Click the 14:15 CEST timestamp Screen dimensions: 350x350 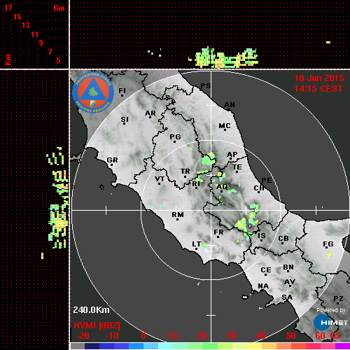coord(318,89)
